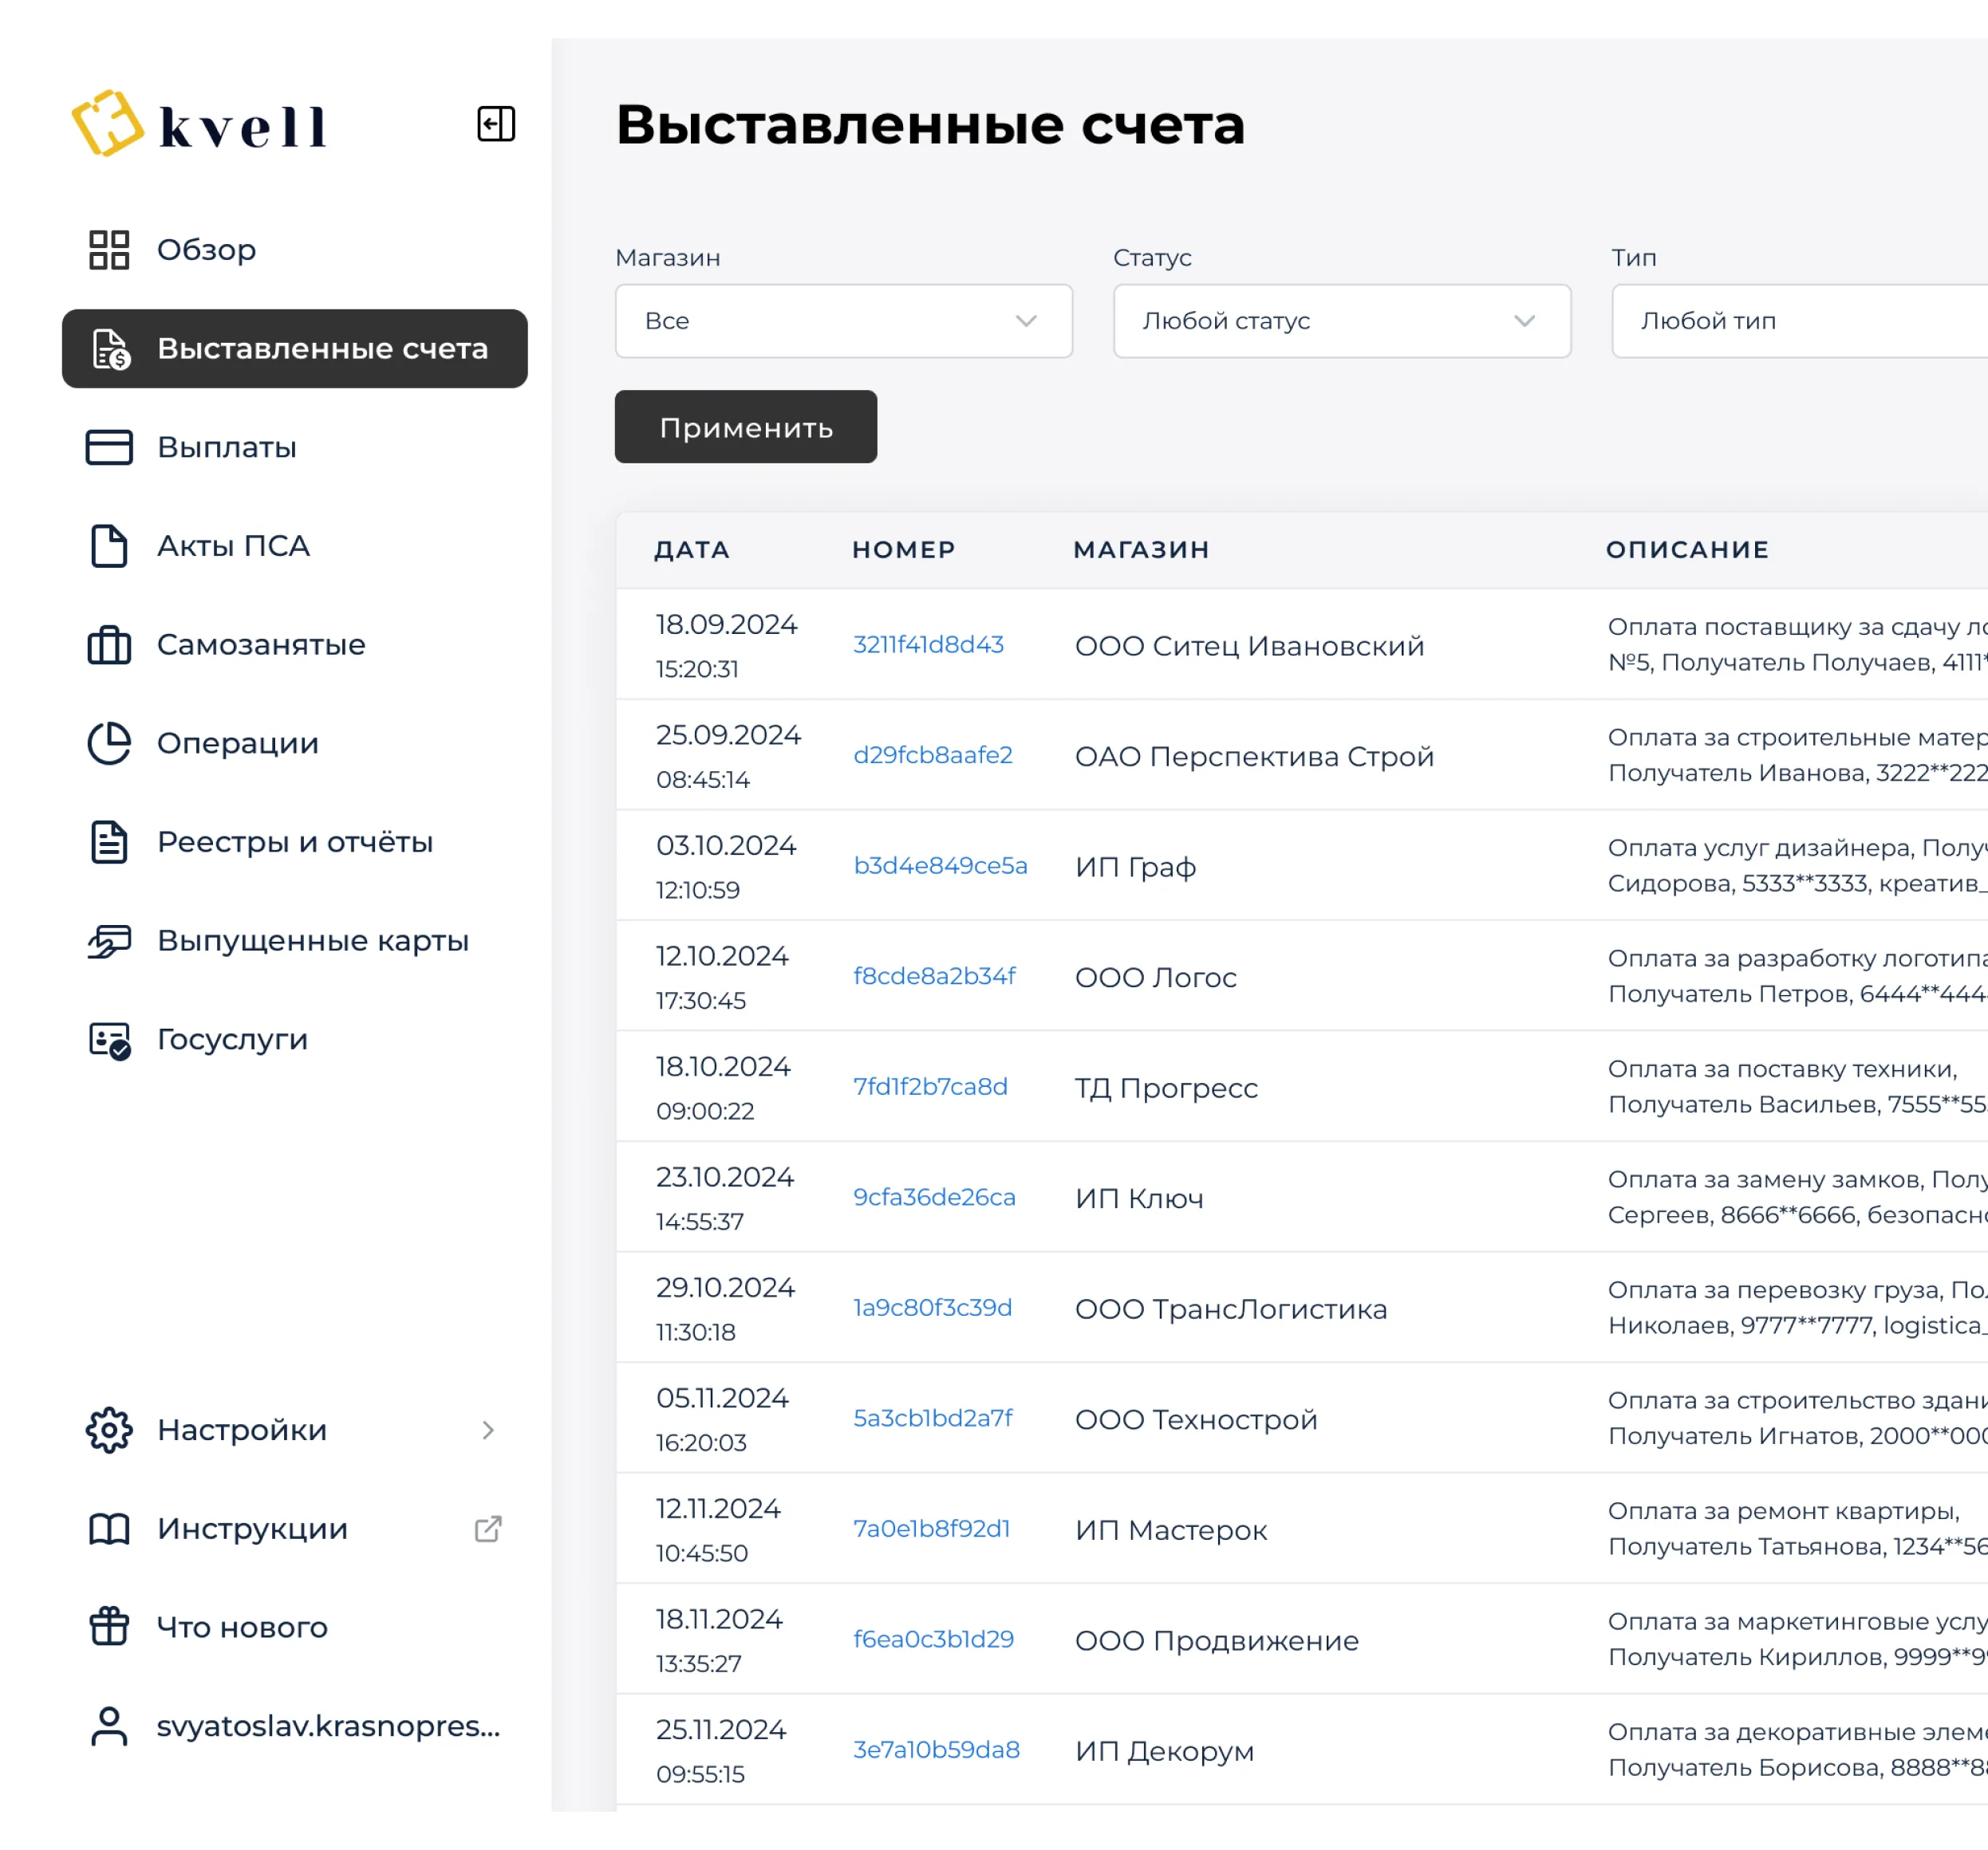The image size is (1988, 1850).
Task: Click the Что нового gift icon
Action: point(109,1626)
